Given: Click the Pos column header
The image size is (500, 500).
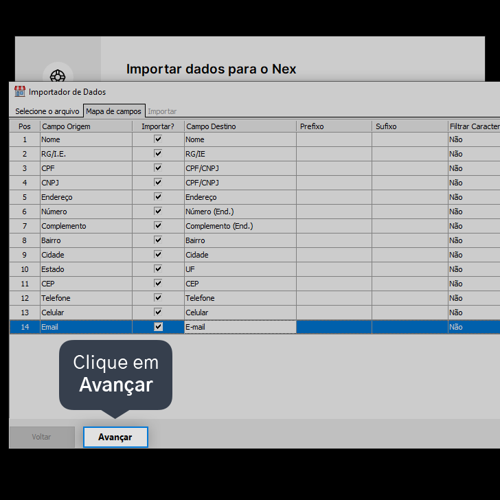Looking at the screenshot, I should (x=25, y=126).
